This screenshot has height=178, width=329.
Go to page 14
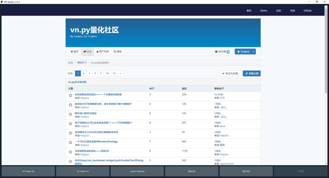coord(107,73)
